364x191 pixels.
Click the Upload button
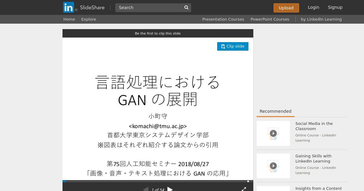[x=286, y=8]
